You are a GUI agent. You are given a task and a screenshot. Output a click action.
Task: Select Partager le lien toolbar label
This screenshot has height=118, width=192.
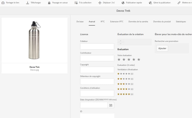[13, 3]
